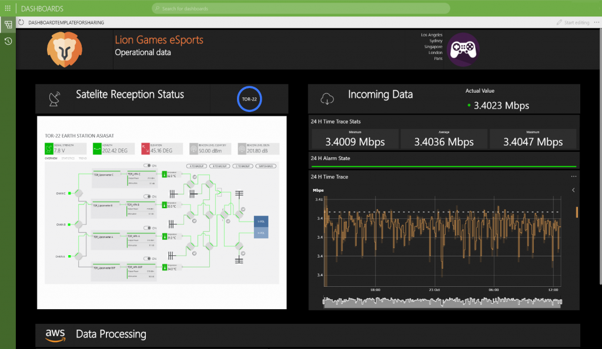Click the 30.0 °C temperature icon
Image resolution: width=602 pixels, height=349 pixels.
(x=165, y=205)
